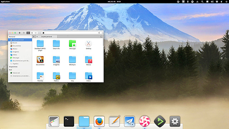Open Documentos in sidebar
229x129 pixels.
point(20,46)
